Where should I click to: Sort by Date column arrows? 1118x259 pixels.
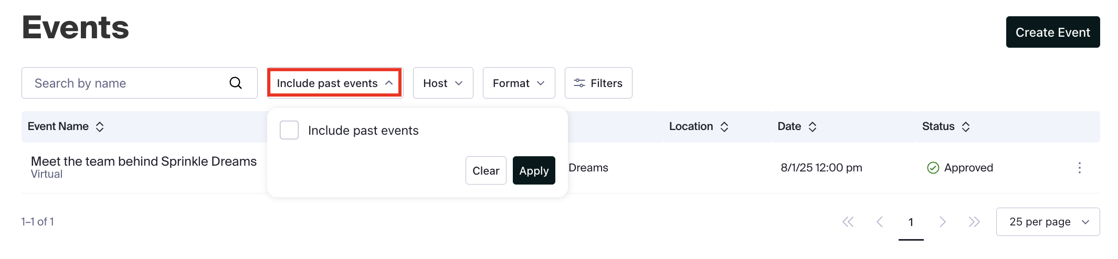pyautogui.click(x=813, y=127)
